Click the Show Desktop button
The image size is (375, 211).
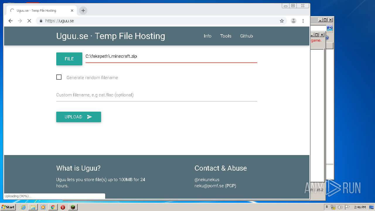[x=371, y=207]
